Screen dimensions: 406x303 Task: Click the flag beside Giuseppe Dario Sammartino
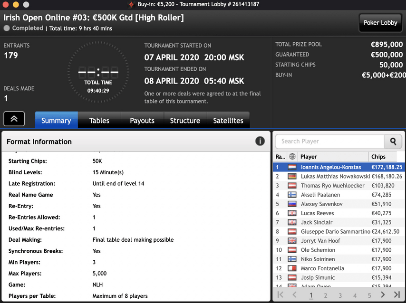click(x=292, y=232)
